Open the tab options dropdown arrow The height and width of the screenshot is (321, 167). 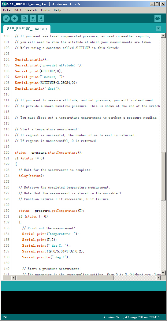pyautogui.click(x=158, y=28)
